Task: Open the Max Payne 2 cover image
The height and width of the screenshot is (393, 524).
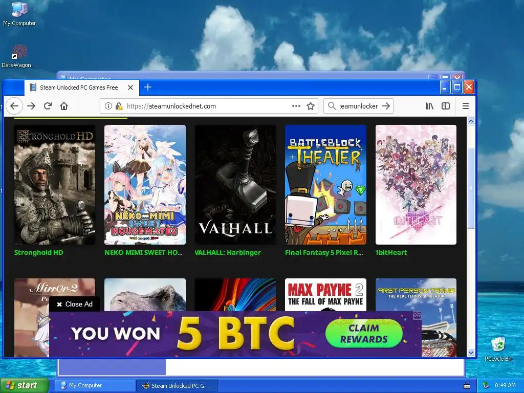Action: click(x=325, y=295)
